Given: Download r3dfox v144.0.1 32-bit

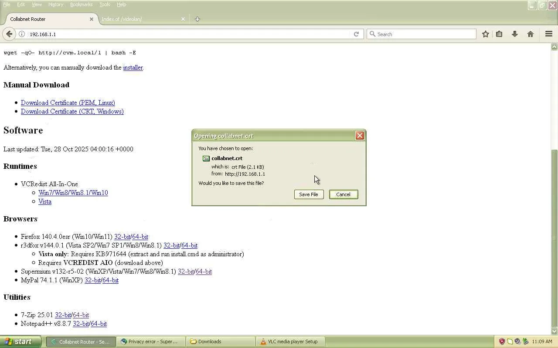Looking at the screenshot, I should click(x=171, y=245).
